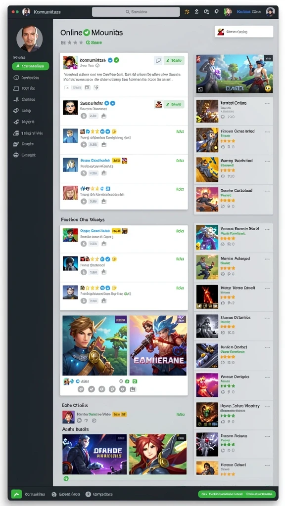Click the green link on the Eohe Otiaits post
285x506 pixels.
[x=180, y=414]
